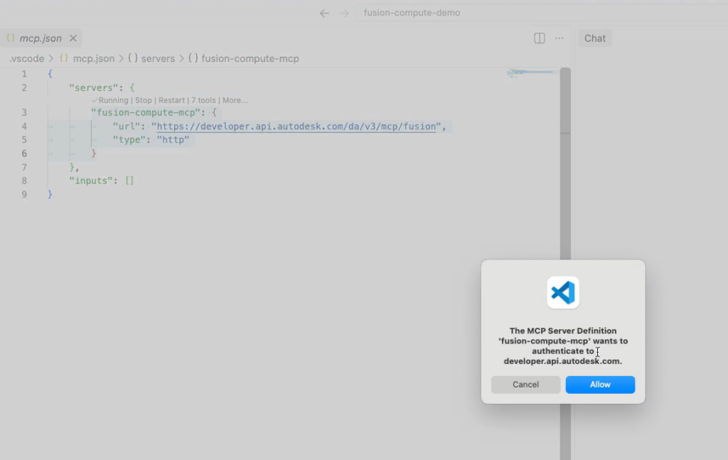Show the 7 tools code lens

pyautogui.click(x=203, y=100)
